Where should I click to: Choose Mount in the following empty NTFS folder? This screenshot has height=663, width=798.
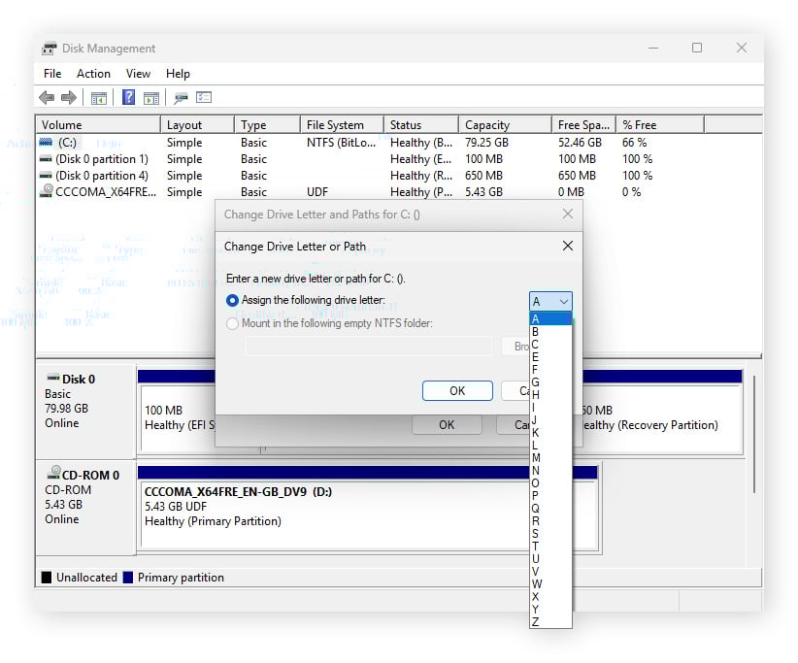(x=231, y=323)
